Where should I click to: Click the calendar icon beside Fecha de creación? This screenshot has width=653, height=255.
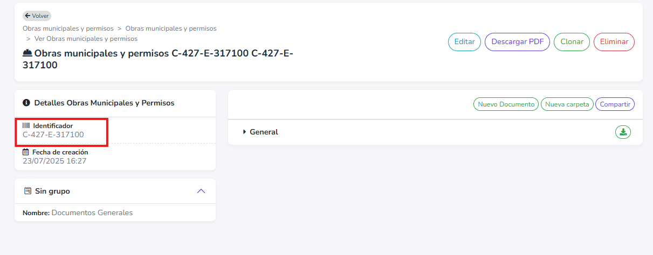(26, 152)
